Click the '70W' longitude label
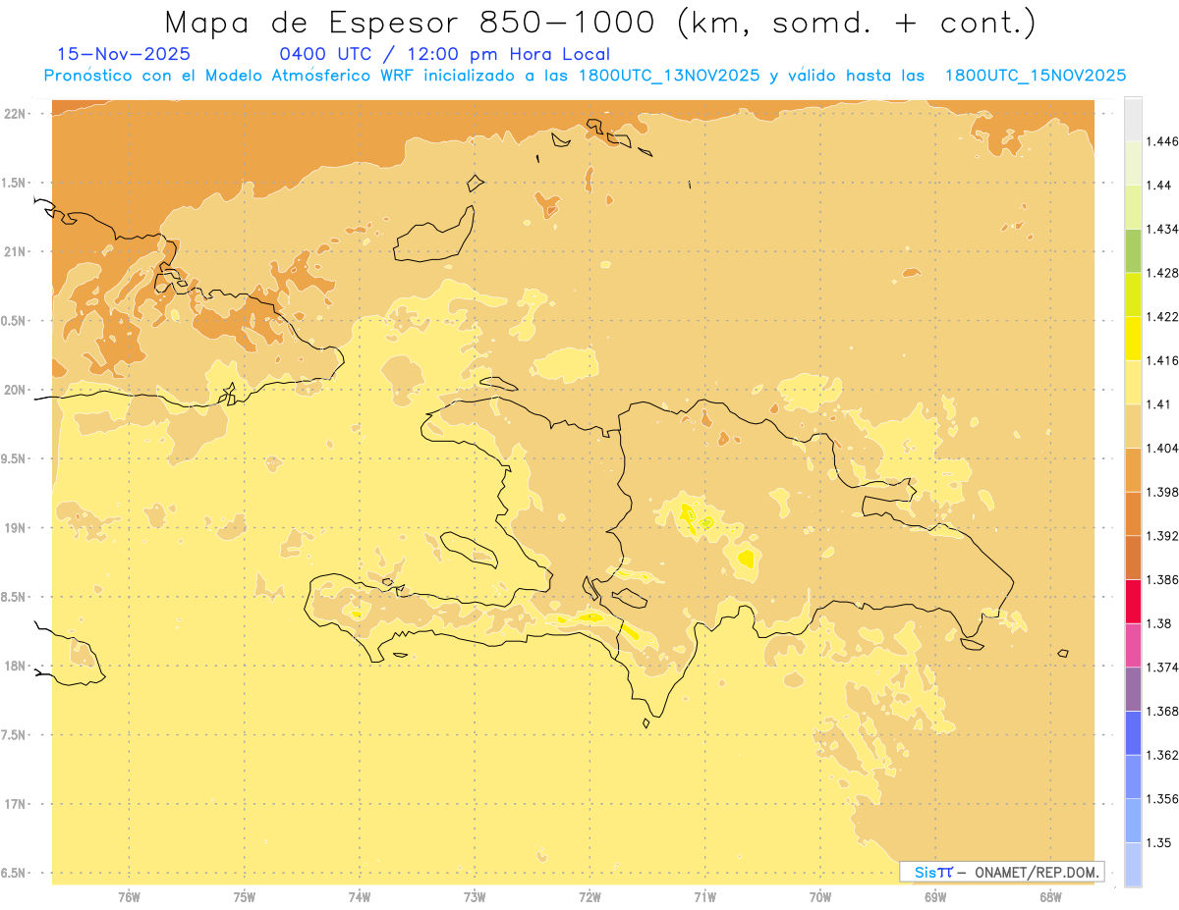This screenshot has height=910, width=1179. (820, 896)
